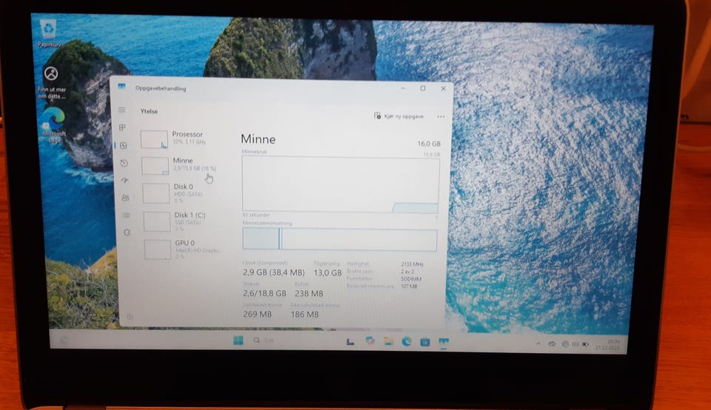Click the '2,9 GB (38,4 MB)' in-use value
Image resolution: width=711 pixels, height=410 pixels.
tap(273, 272)
